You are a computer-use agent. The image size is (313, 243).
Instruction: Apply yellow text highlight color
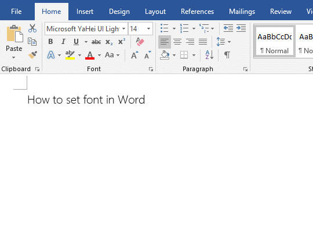[70, 55]
